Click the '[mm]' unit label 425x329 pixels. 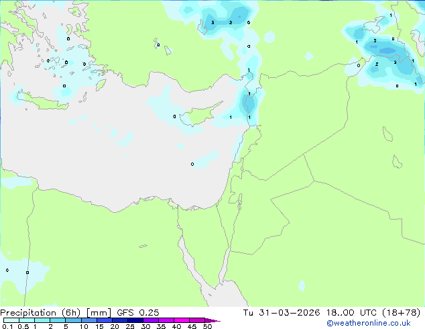tap(99, 313)
